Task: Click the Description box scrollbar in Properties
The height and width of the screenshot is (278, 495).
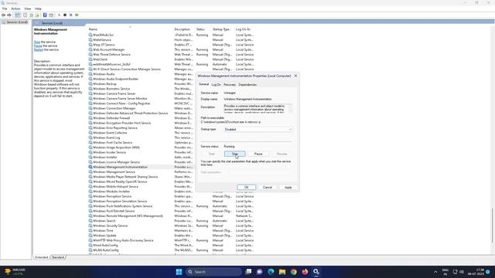Action: pyautogui.click(x=291, y=108)
